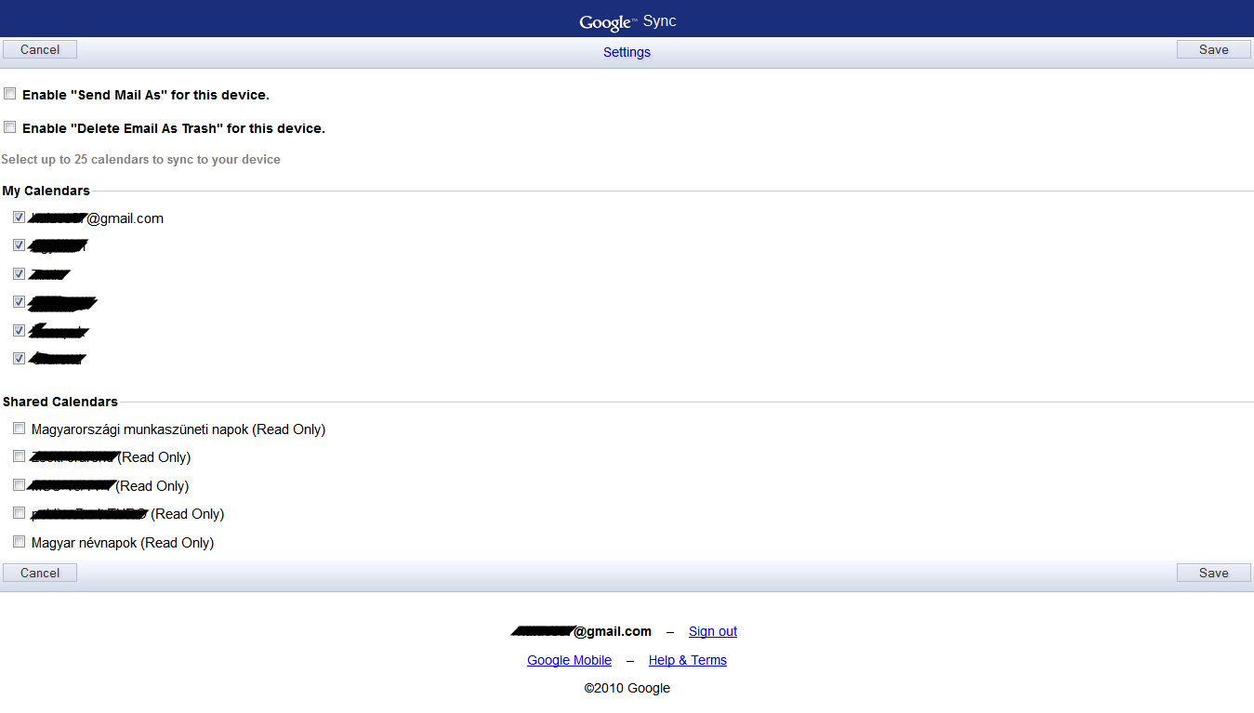This screenshot has width=1254, height=713.
Task: Uncheck the last calendar under My Calendars
Action: [x=20, y=358]
